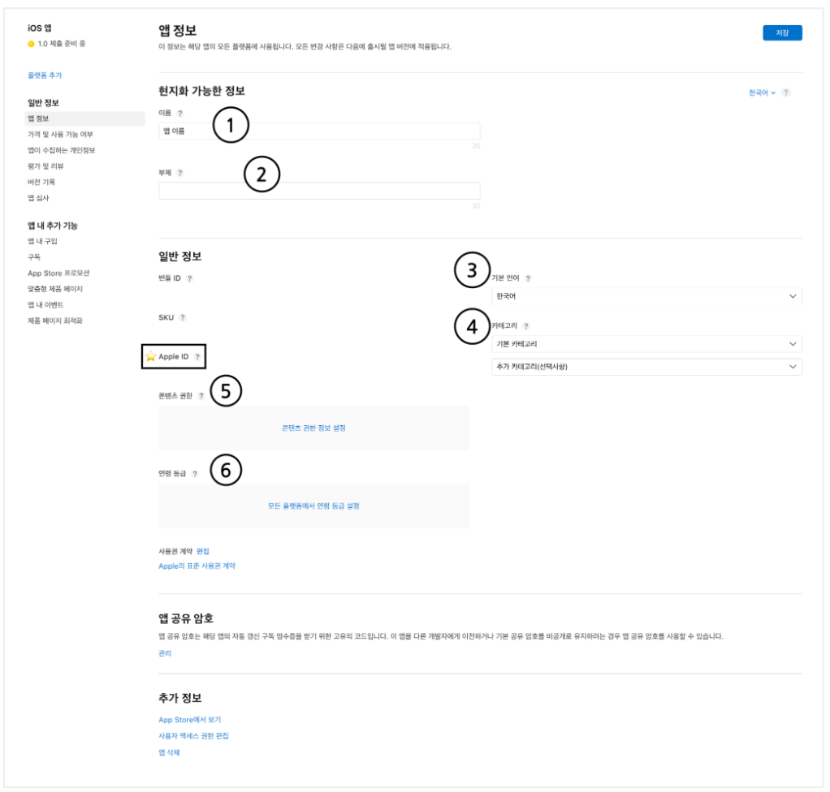
Task: Open the 한국어 localization language selector
Action: (x=762, y=93)
